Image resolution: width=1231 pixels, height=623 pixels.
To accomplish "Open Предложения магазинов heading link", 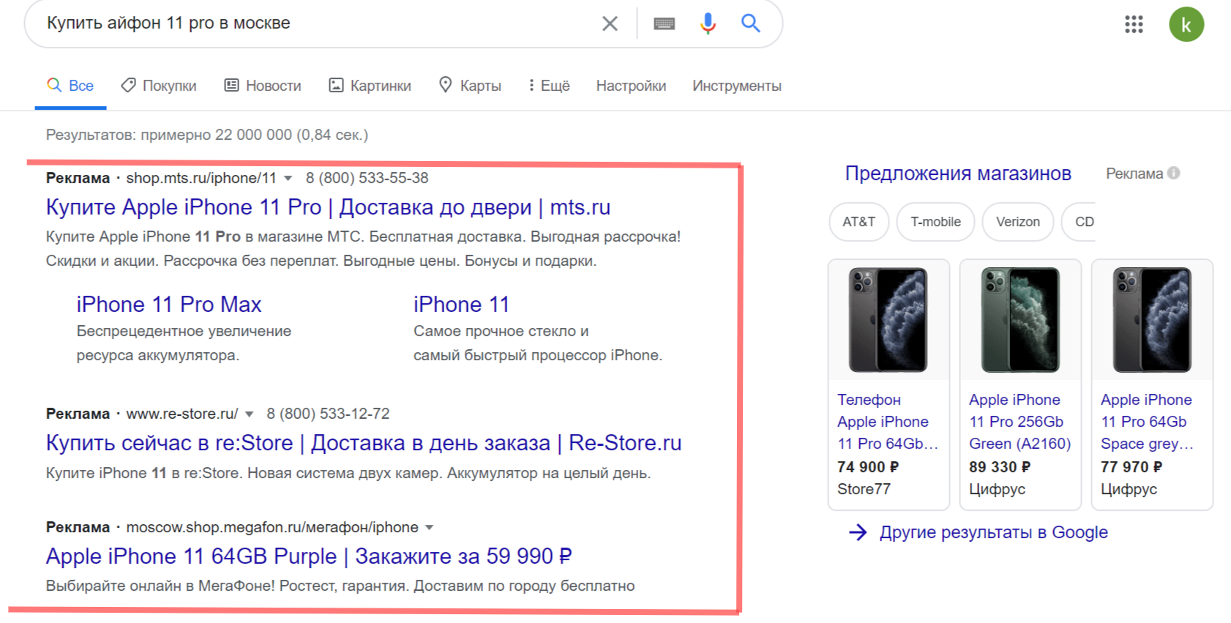I will click(958, 174).
